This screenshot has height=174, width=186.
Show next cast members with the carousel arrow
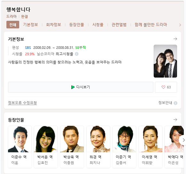(x=183, y=140)
